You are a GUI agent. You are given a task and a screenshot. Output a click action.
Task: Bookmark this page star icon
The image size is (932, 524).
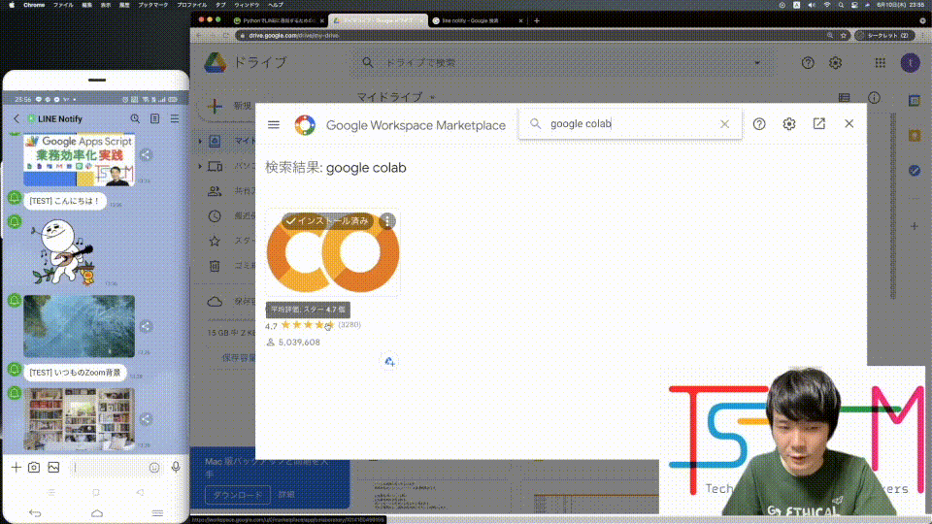pyautogui.click(x=843, y=36)
